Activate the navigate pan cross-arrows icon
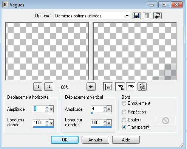This screenshot has height=149, width=187. [91, 87]
